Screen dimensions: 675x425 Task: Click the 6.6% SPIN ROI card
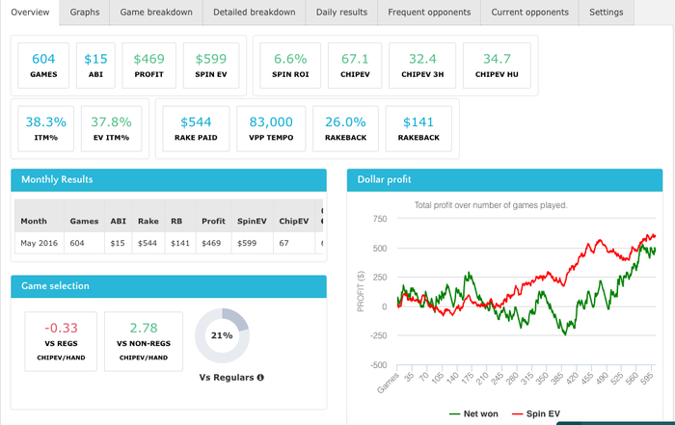point(290,66)
